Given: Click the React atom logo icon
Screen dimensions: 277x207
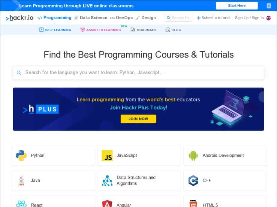Looking at the screenshot, I should click(21, 204).
